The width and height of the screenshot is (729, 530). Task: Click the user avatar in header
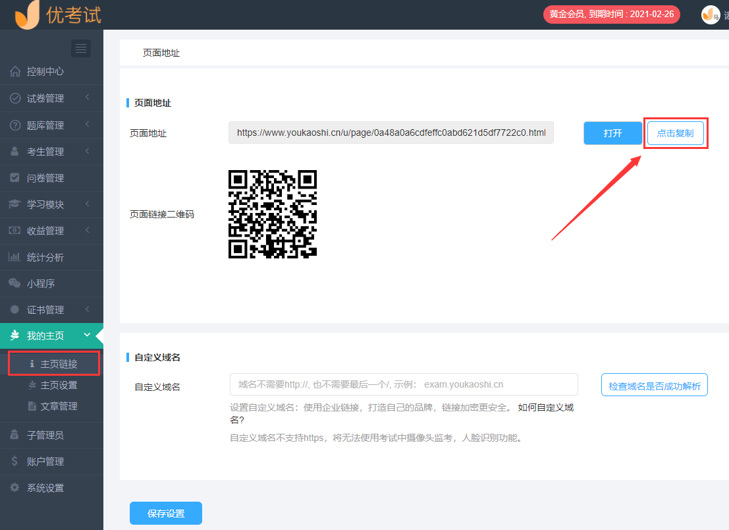(710, 15)
